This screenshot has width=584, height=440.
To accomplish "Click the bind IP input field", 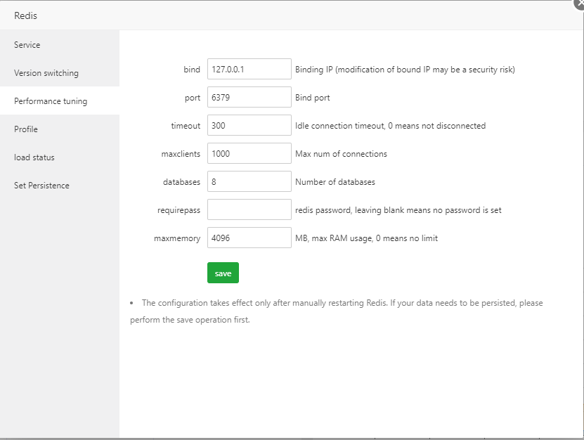I will click(x=249, y=70).
